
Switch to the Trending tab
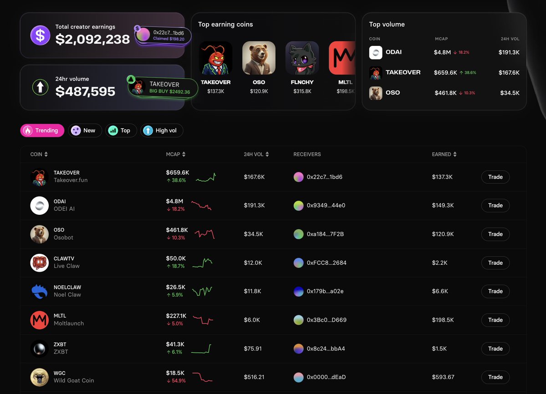click(42, 131)
